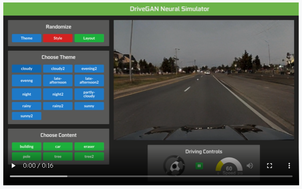Set the sunny2 theme

pyautogui.click(x=27, y=116)
